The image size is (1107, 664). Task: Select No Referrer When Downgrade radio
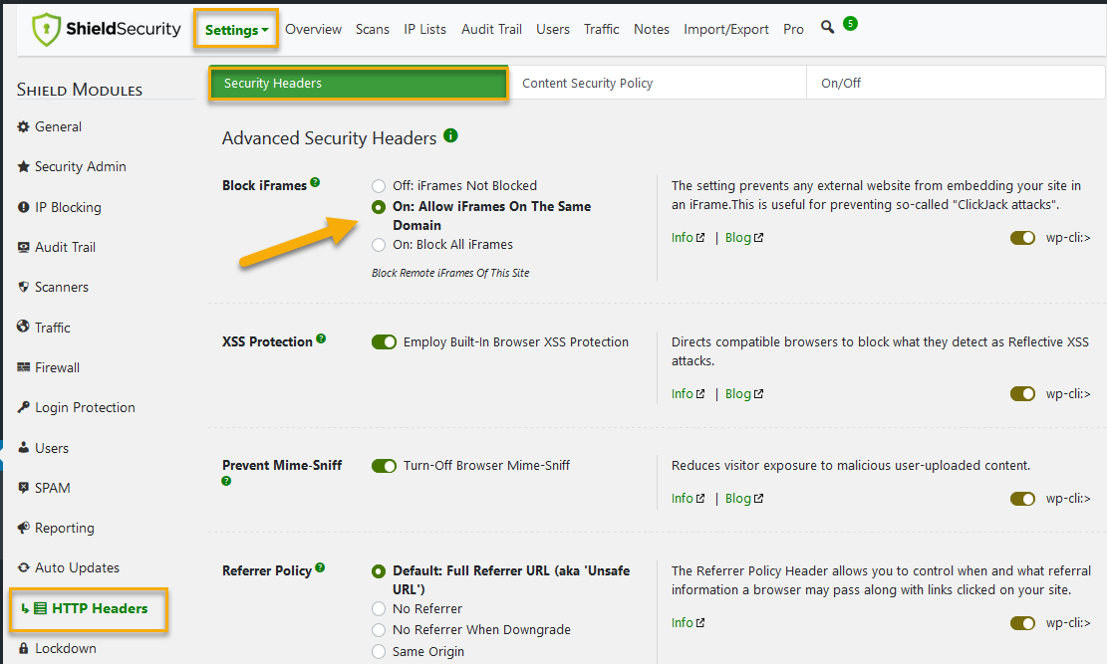(379, 630)
